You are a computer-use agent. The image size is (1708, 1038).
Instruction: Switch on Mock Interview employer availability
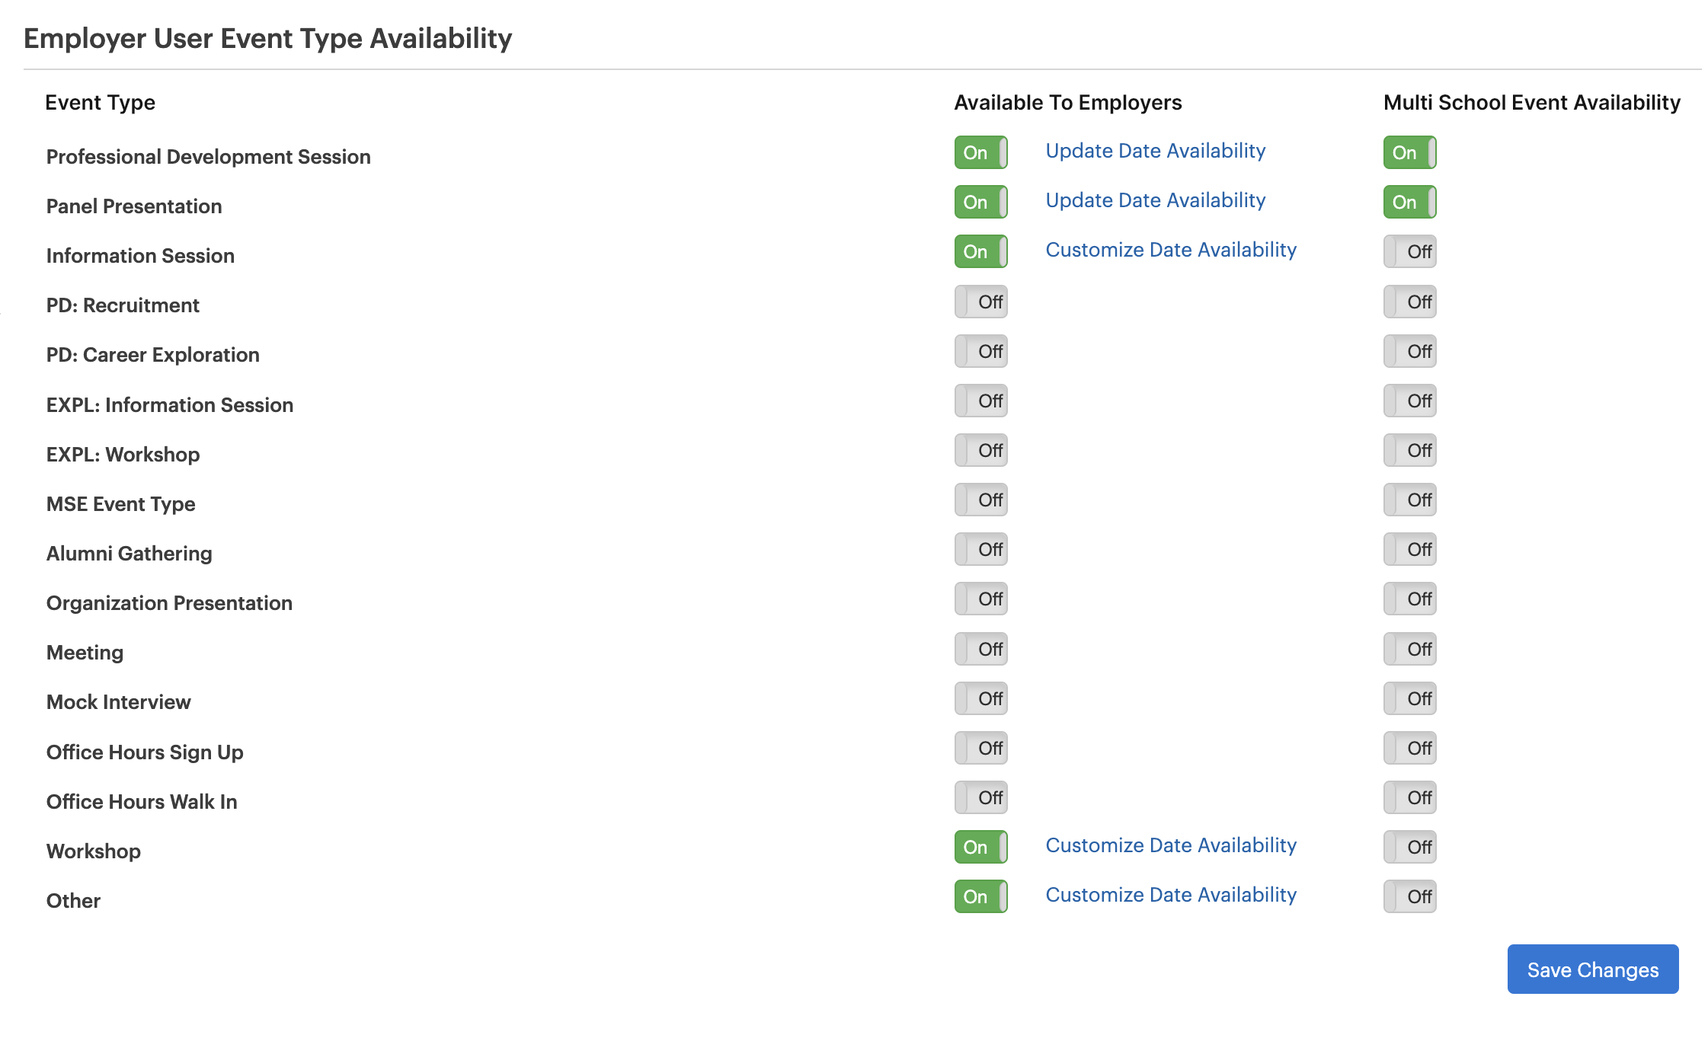click(980, 698)
